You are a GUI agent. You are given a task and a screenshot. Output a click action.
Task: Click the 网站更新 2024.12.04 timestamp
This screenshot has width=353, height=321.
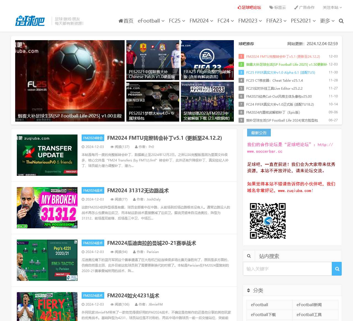pyautogui.click(x=312, y=44)
